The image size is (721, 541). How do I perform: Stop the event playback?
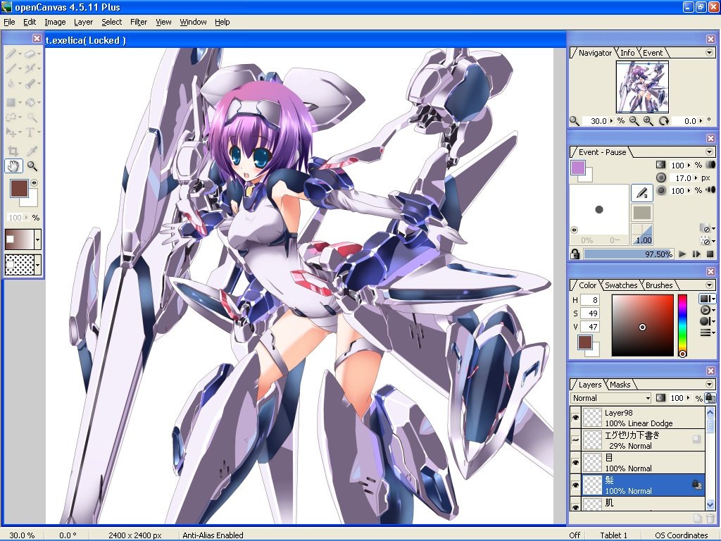click(x=710, y=254)
